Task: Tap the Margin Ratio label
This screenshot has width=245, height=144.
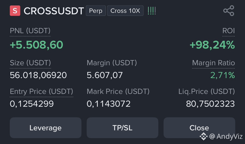Action: [x=213, y=63]
